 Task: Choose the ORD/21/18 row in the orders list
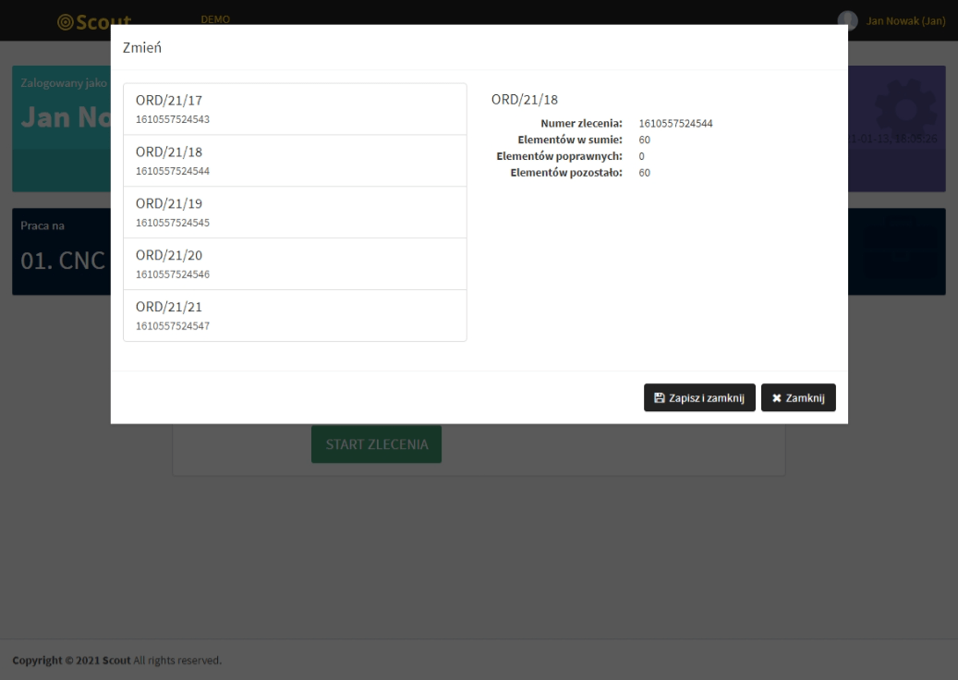pos(295,161)
